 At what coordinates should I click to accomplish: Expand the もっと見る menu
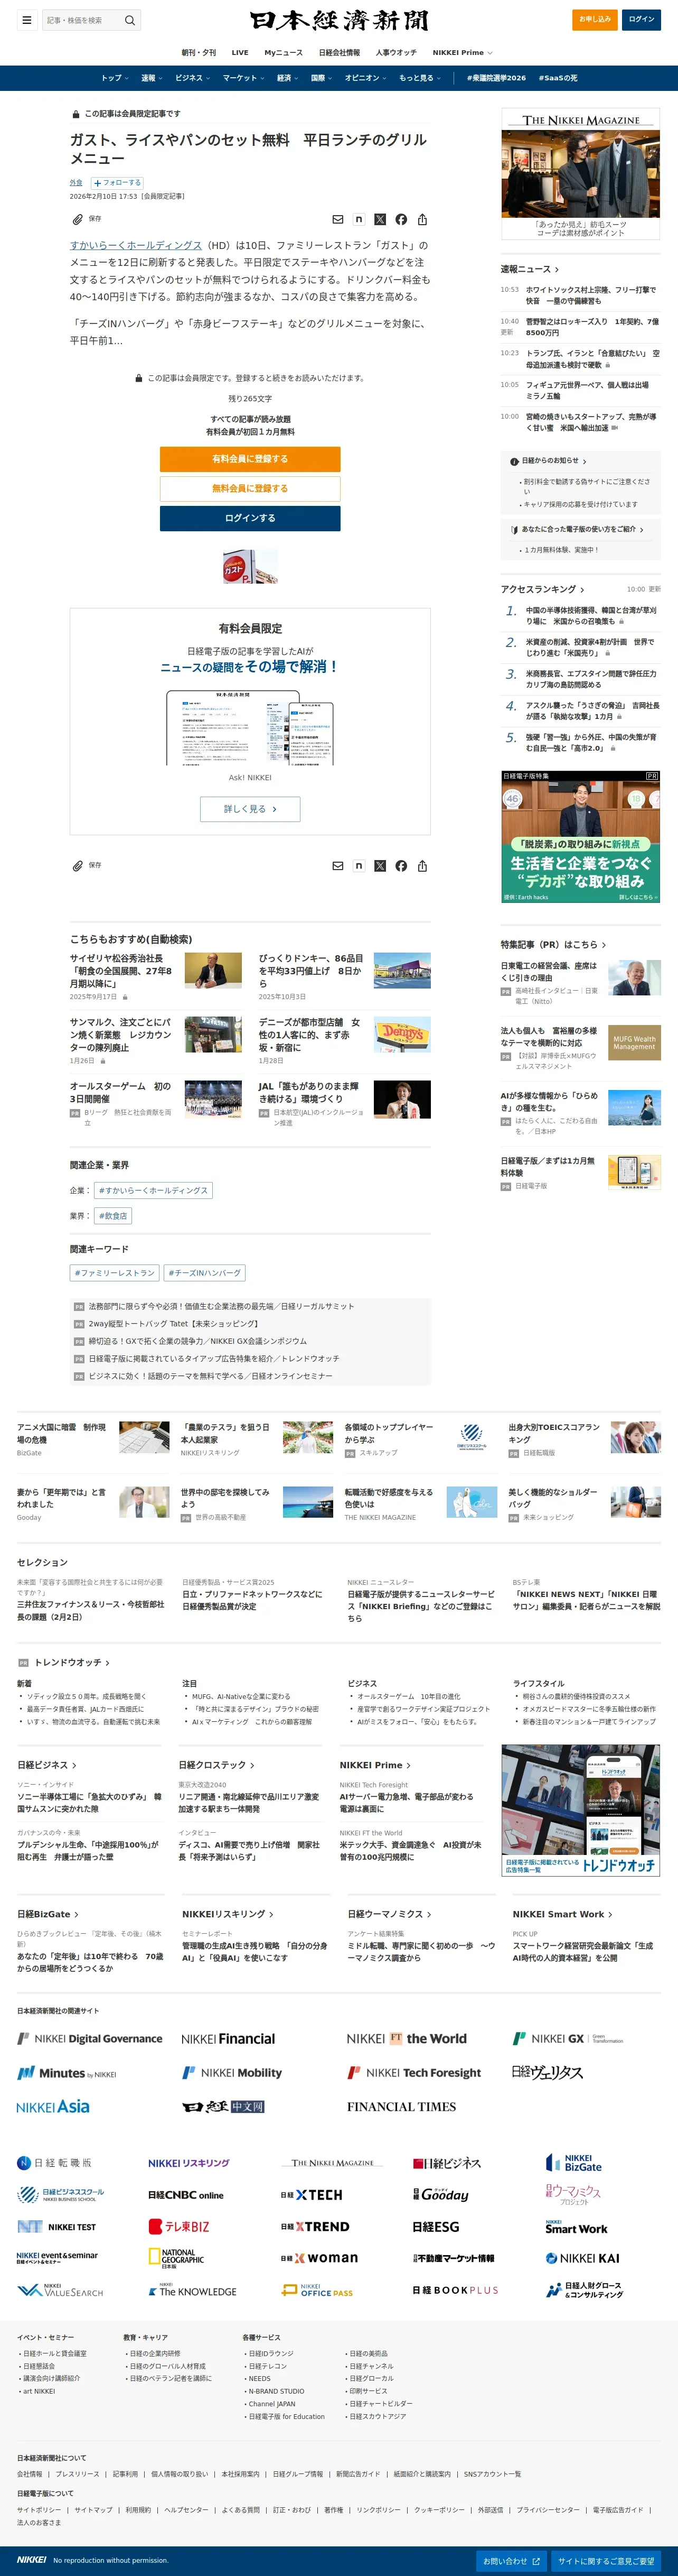(419, 78)
